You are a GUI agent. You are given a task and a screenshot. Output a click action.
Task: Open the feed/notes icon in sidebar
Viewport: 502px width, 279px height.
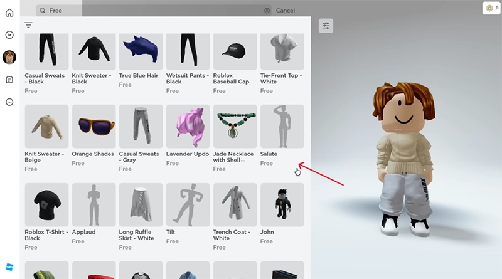coord(9,80)
